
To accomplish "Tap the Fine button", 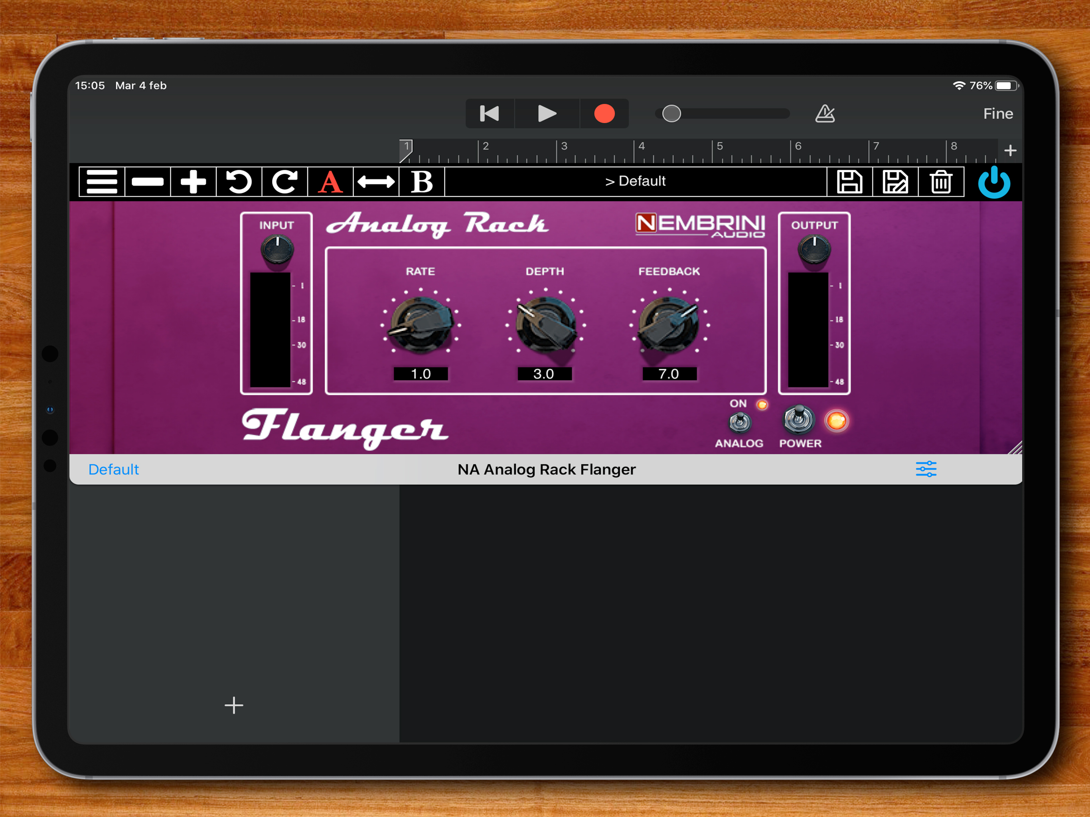I will coord(998,114).
